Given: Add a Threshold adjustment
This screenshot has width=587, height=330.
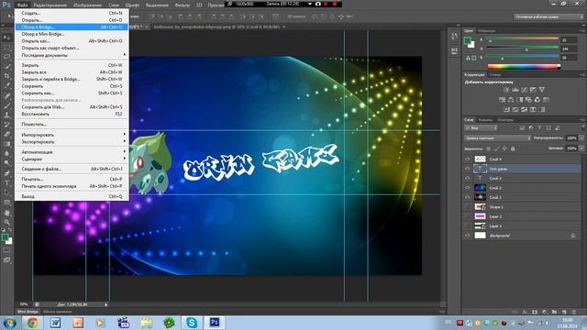Looking at the screenshot, I should (x=524, y=109).
